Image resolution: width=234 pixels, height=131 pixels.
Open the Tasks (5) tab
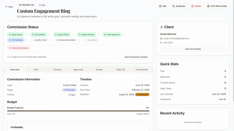121,70
